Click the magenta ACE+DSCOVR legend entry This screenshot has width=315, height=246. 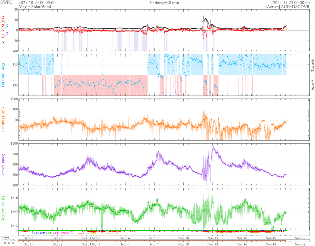coord(63,233)
